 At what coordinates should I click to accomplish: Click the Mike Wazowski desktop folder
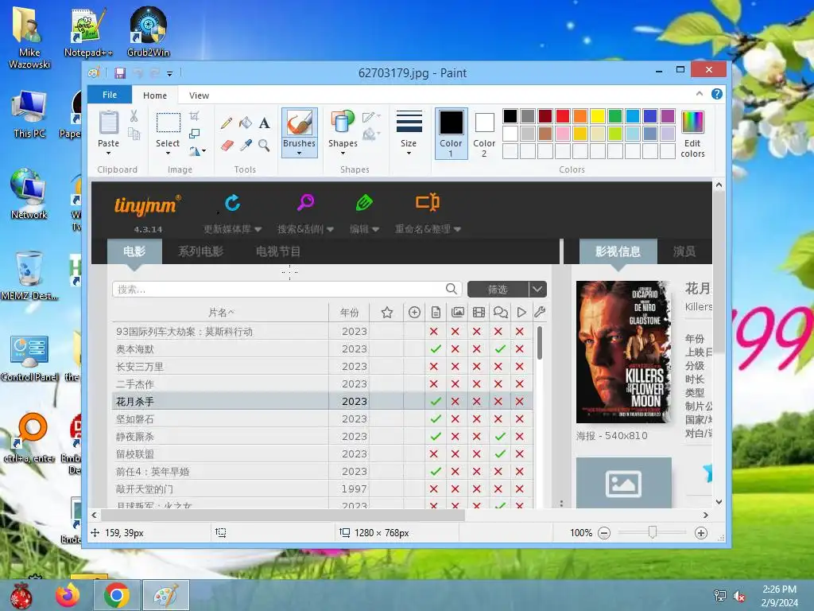pos(29,37)
